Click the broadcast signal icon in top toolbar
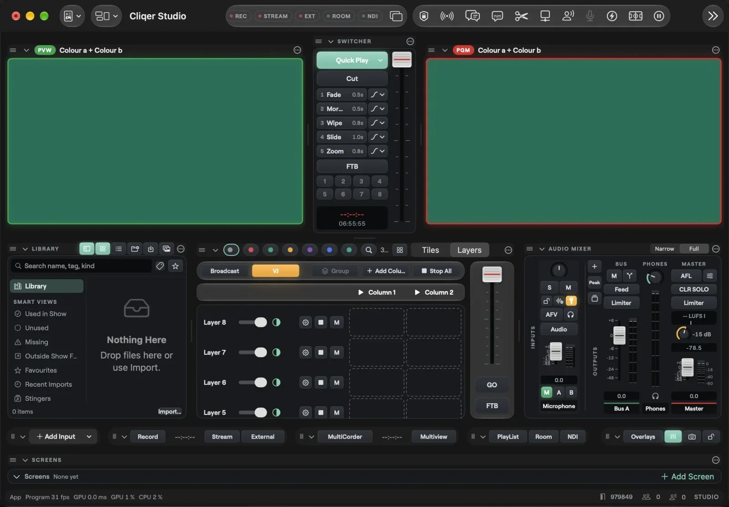Viewport: 729px width, 507px height. pyautogui.click(x=447, y=16)
